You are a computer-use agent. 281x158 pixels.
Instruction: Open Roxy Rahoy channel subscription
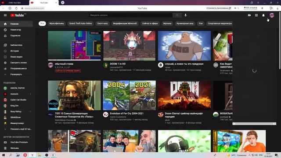point(17,111)
